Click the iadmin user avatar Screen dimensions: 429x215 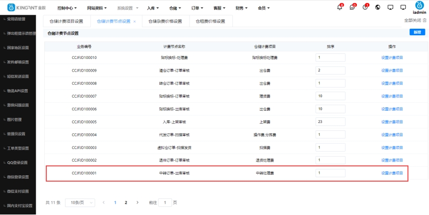pyautogui.click(x=419, y=6)
